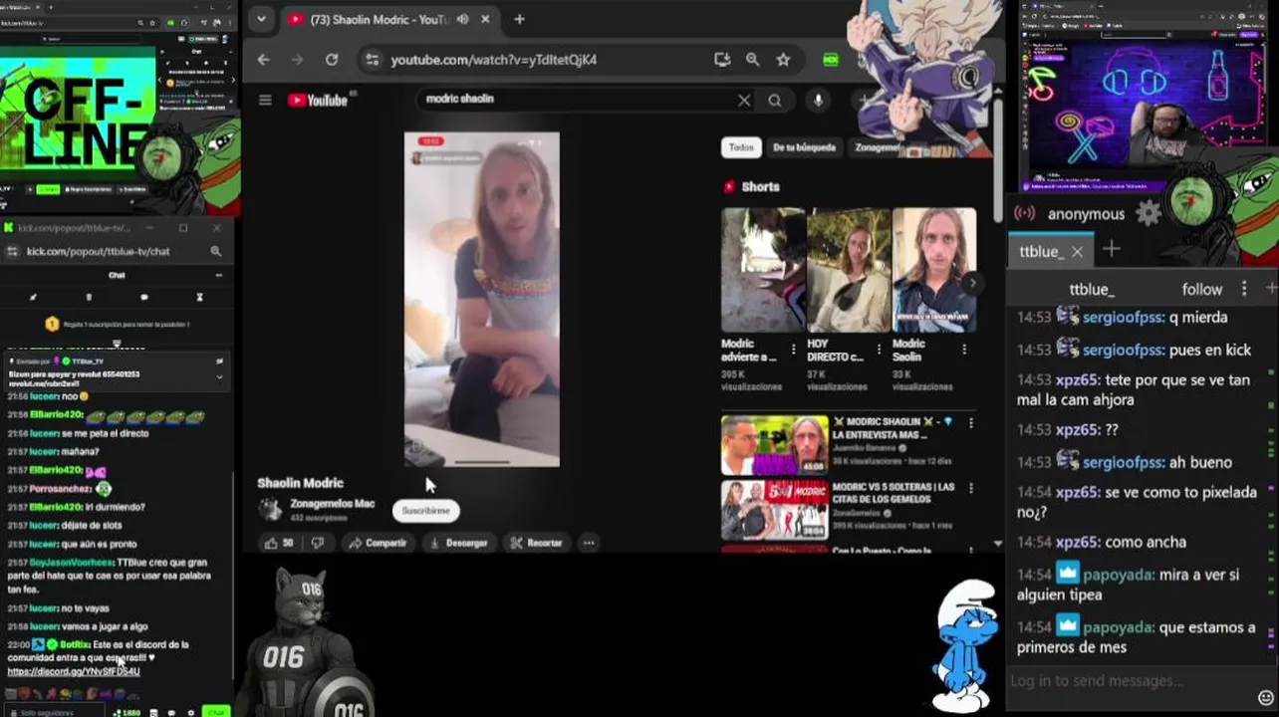Viewport: 1279px width, 717px height.
Task: Bookmark this page with the star icon
Action: (x=783, y=60)
